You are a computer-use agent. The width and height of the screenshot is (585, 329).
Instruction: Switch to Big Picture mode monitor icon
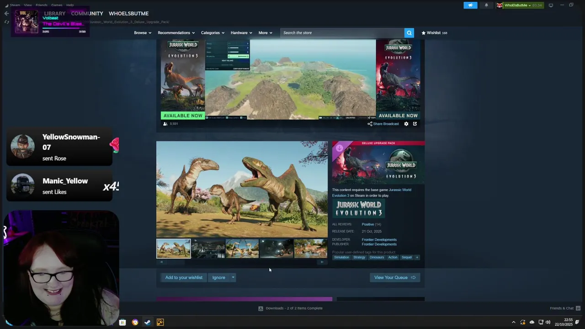pos(551,5)
